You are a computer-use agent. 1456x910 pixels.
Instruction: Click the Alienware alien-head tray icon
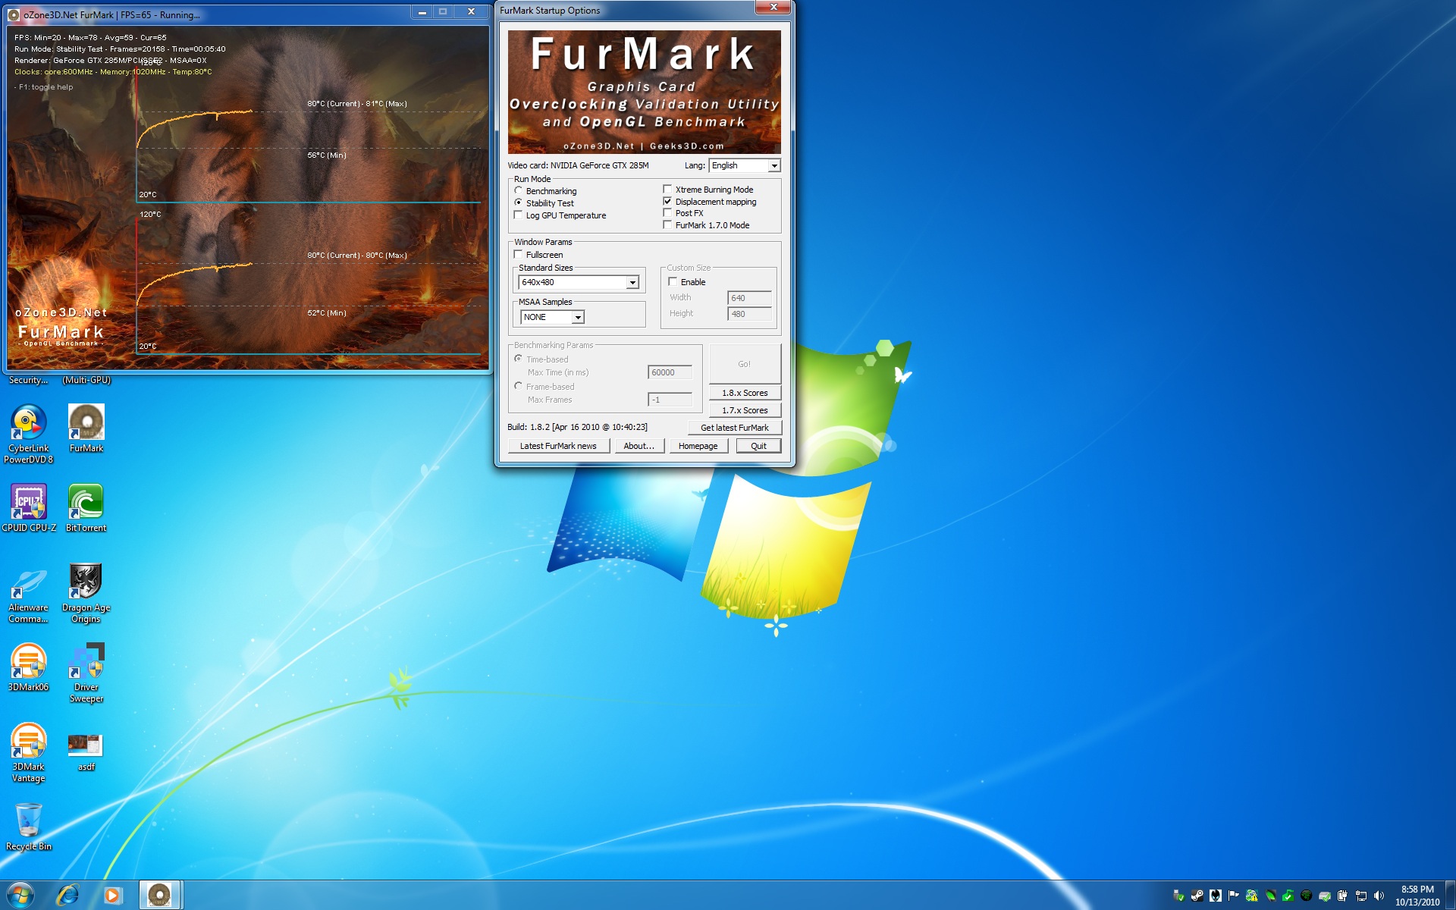[x=1216, y=896]
